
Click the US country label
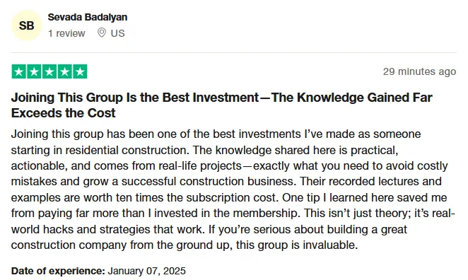[117, 33]
